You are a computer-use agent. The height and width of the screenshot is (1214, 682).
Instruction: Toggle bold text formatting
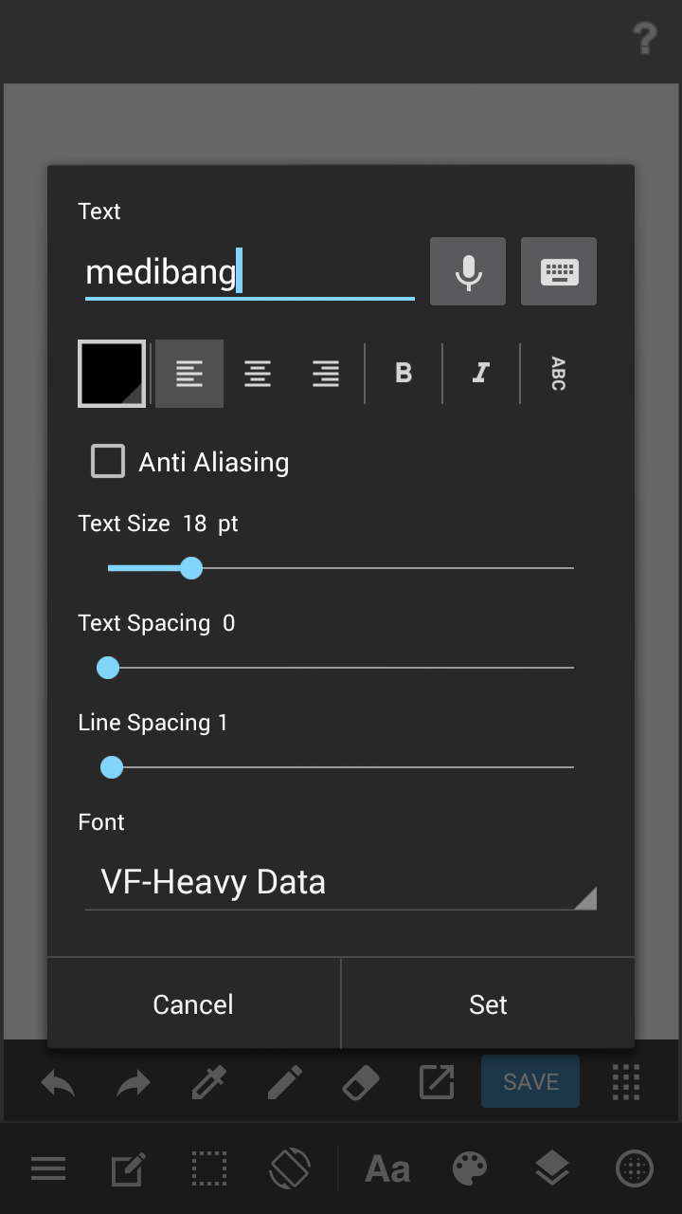(x=404, y=374)
